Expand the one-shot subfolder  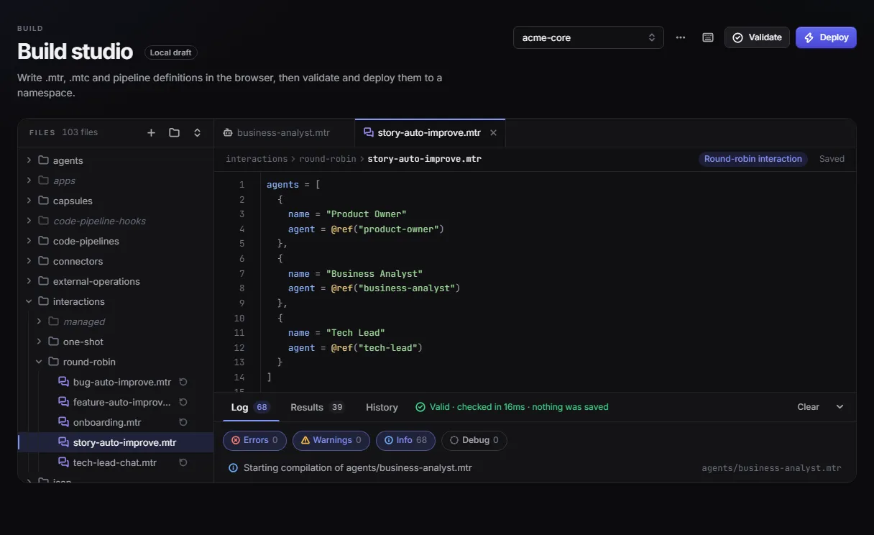click(39, 342)
